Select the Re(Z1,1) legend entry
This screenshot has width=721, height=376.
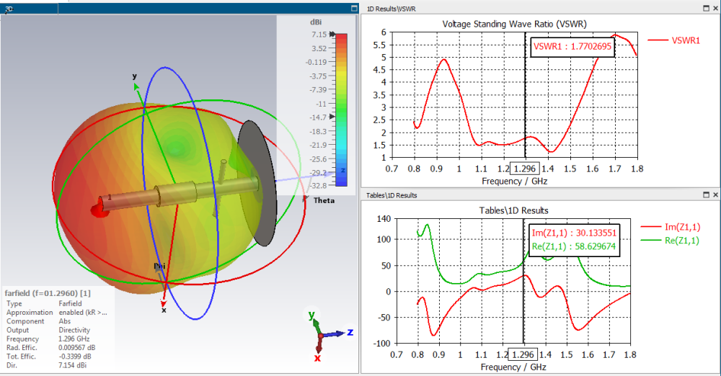(x=670, y=241)
